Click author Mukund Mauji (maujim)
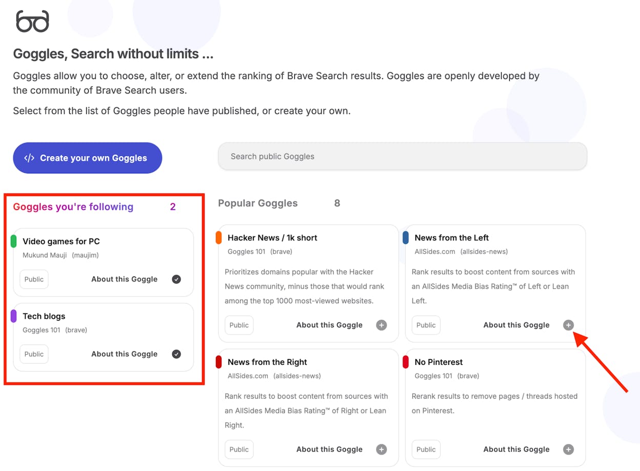 pyautogui.click(x=61, y=255)
